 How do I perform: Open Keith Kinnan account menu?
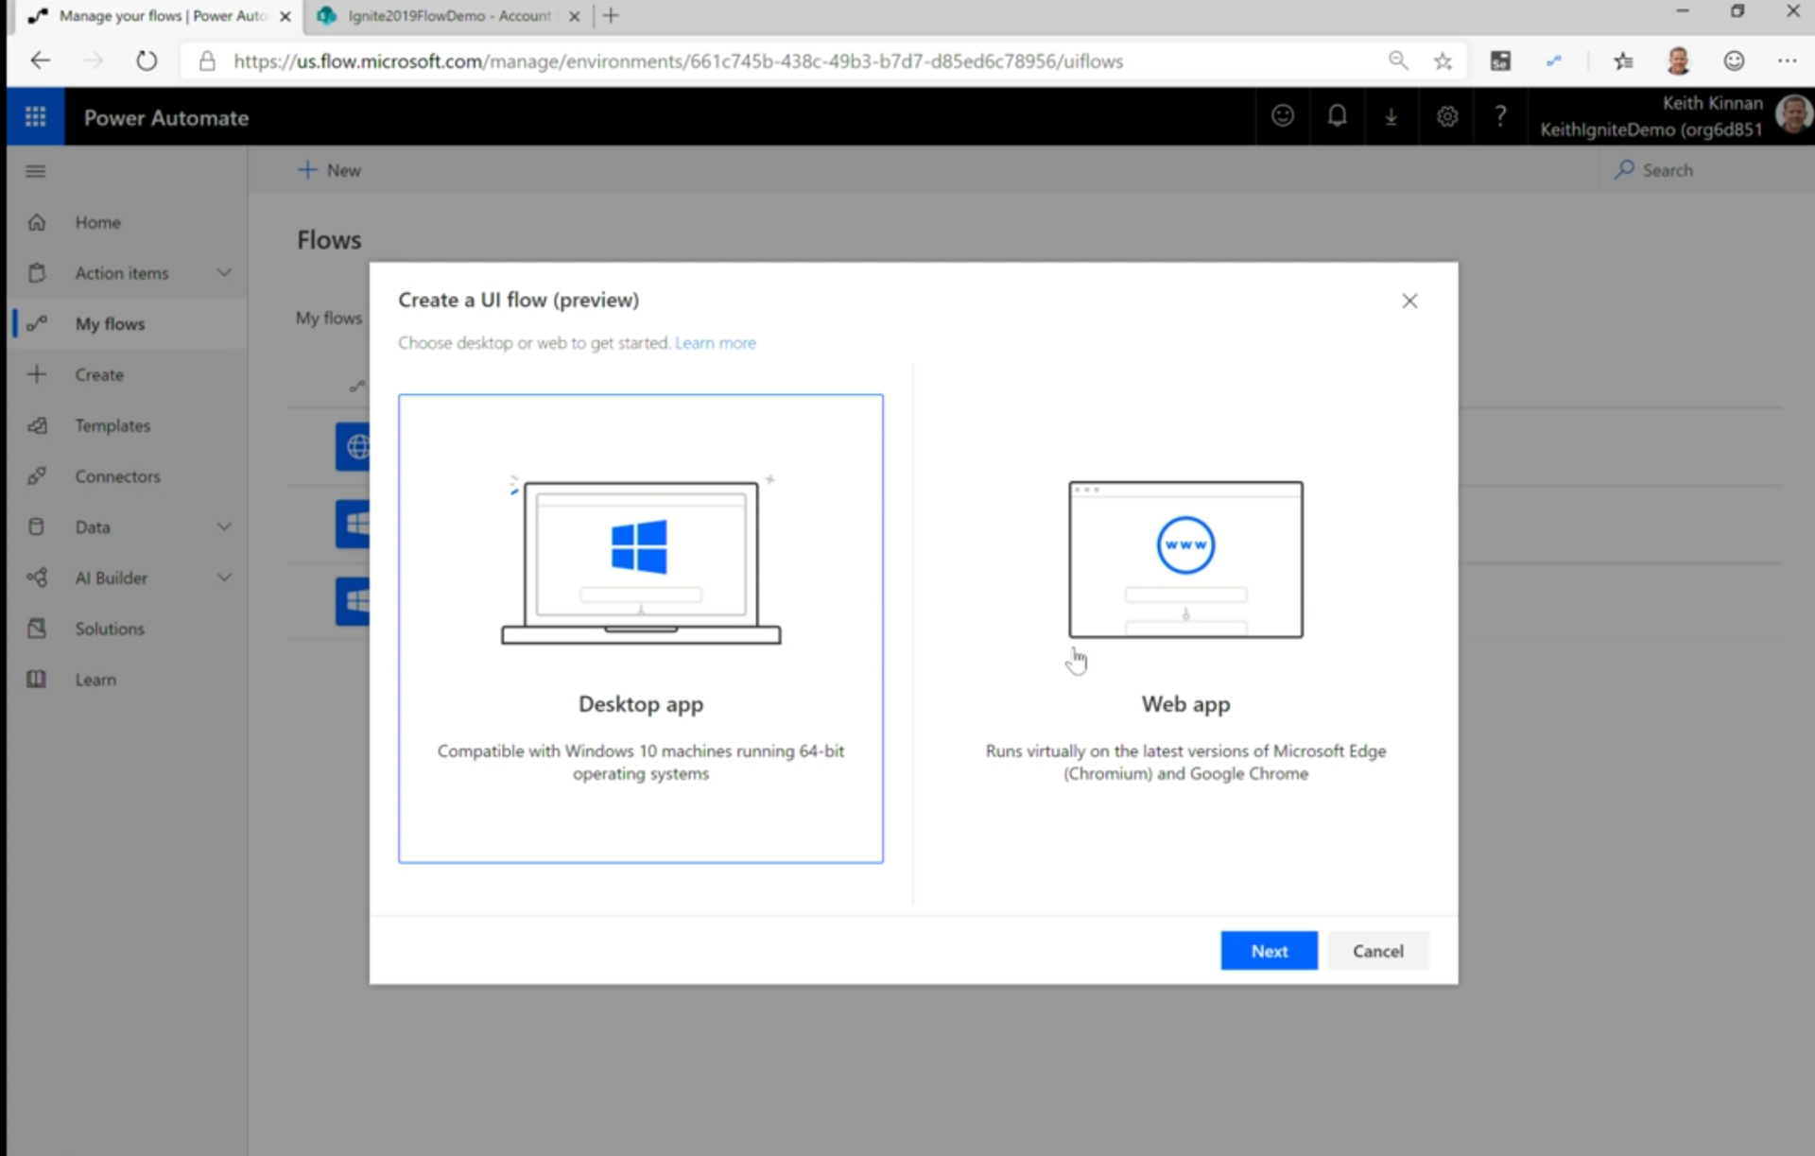pos(1673,116)
